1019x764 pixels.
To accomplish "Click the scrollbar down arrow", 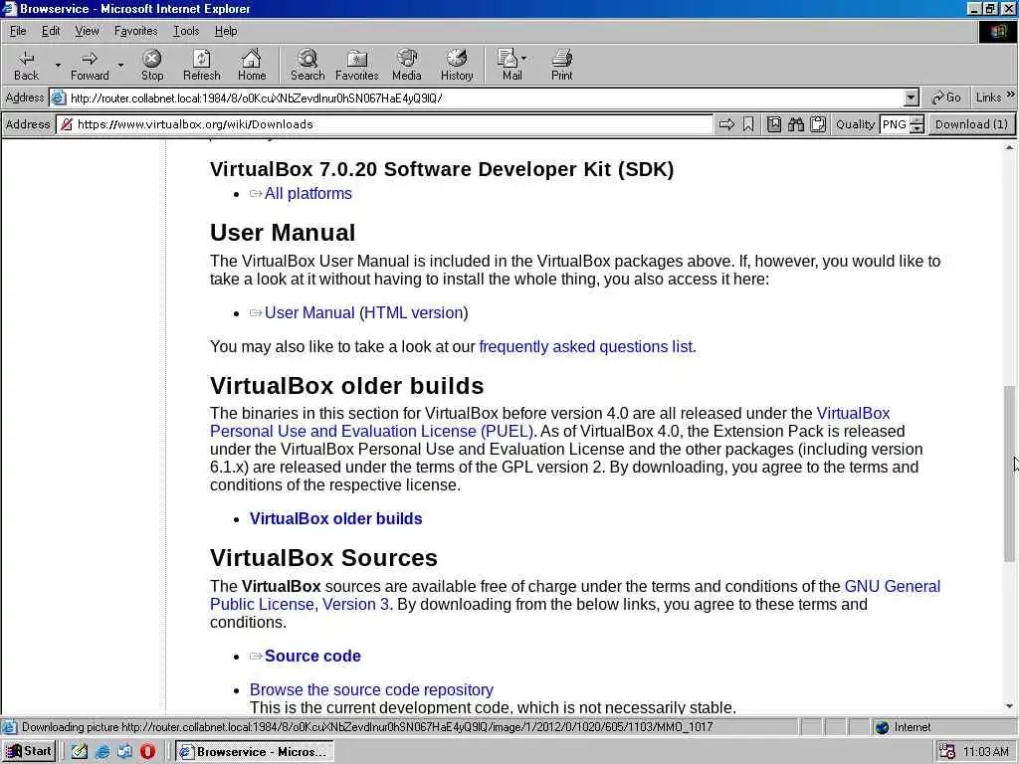I will (1009, 706).
